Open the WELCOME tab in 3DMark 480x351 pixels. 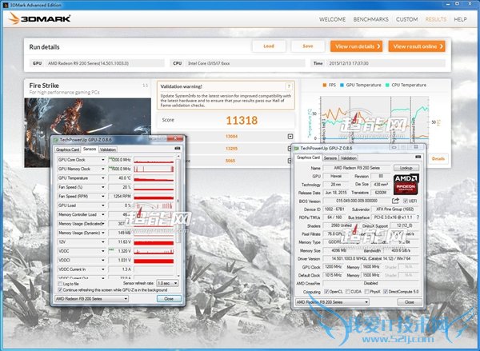pyautogui.click(x=333, y=19)
